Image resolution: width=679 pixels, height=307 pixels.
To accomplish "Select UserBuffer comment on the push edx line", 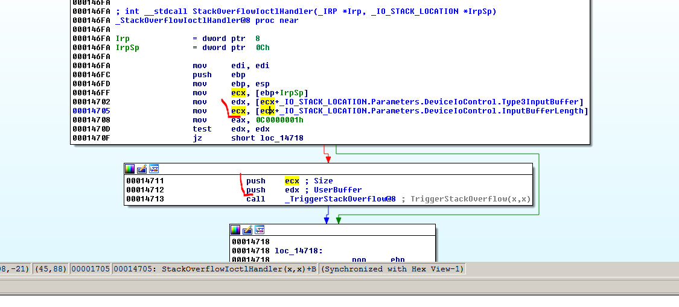I will pyautogui.click(x=338, y=190).
